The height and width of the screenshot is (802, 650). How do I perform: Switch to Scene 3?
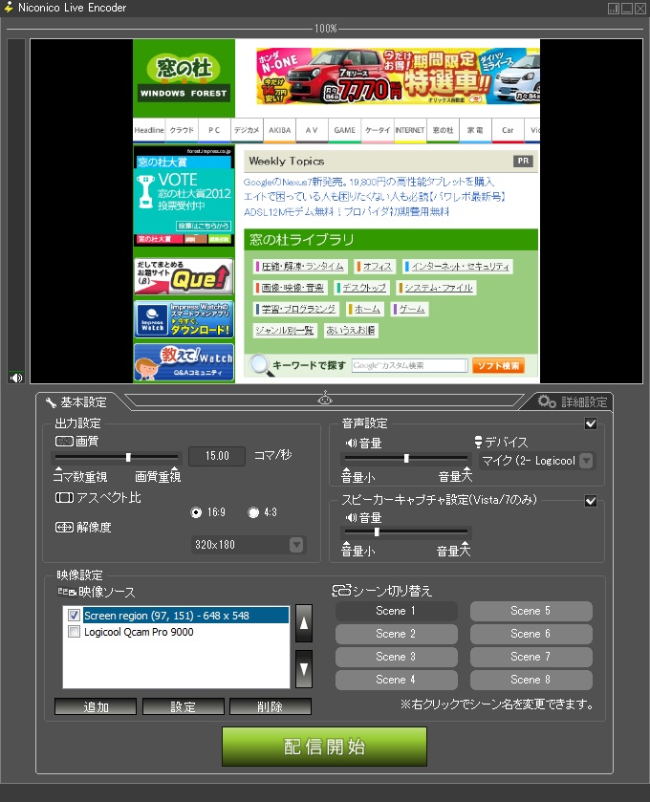tap(397, 657)
